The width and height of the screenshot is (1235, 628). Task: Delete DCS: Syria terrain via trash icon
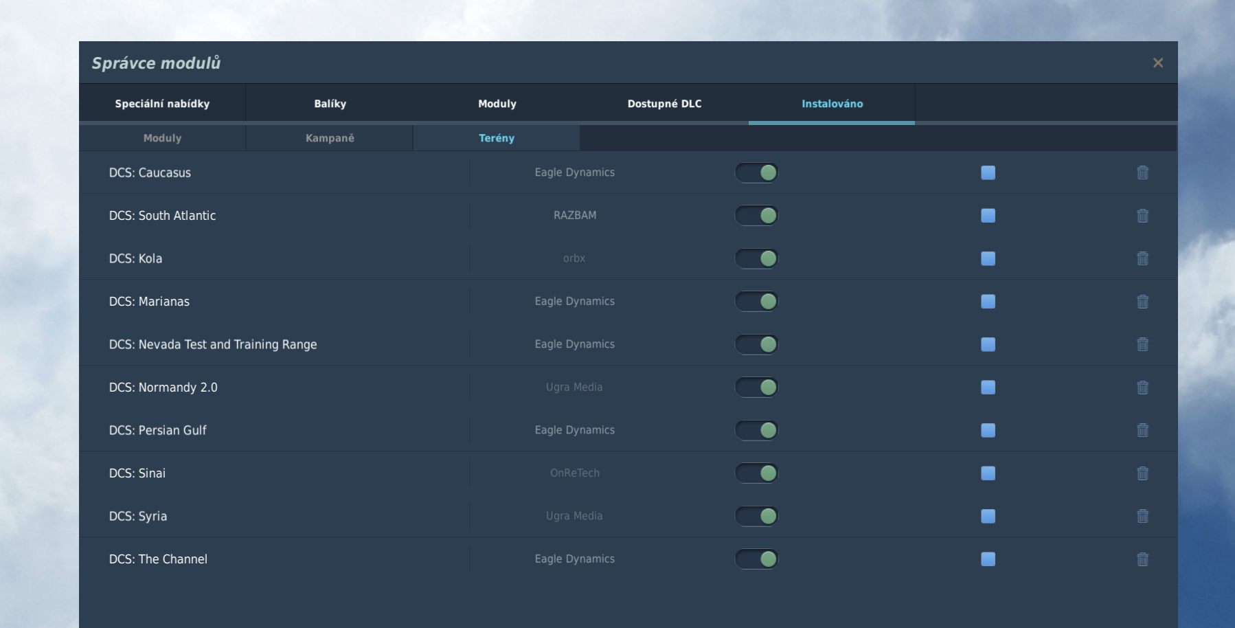click(x=1142, y=516)
